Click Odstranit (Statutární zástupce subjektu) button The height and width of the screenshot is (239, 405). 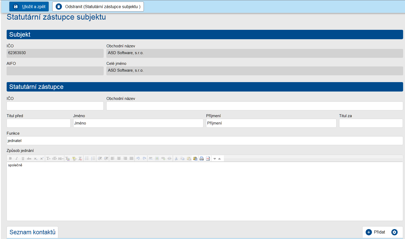click(98, 7)
